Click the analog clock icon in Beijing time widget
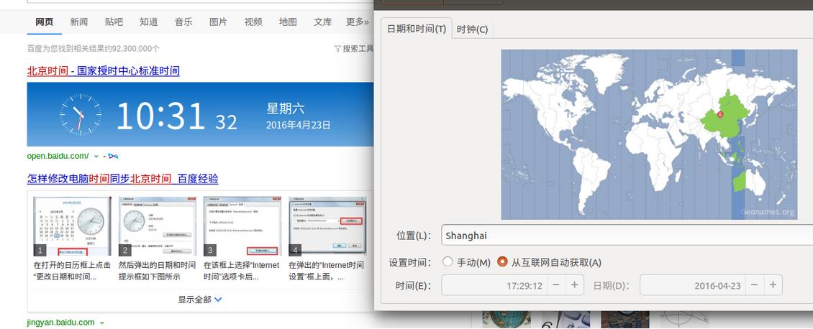Viewport: 813px width, 329px height. coord(81,115)
